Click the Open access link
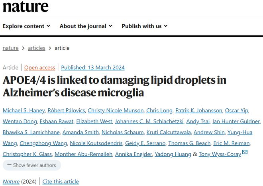 tap(39, 67)
